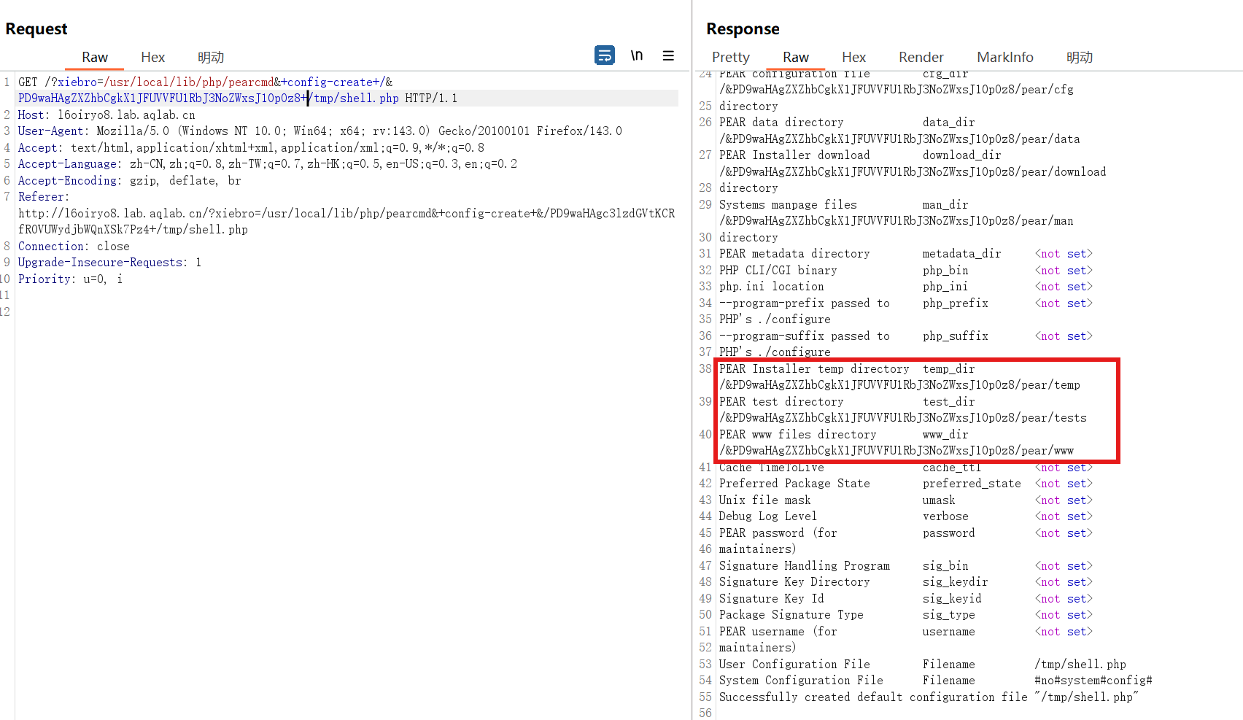Click the Accept text/html header line
The image size is (1243, 720).
pos(251,148)
